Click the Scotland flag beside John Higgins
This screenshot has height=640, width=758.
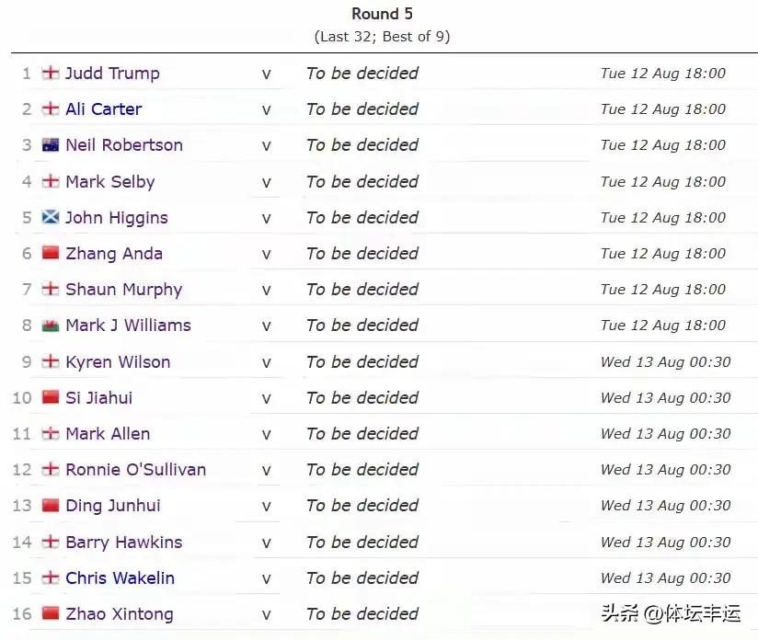(51, 218)
